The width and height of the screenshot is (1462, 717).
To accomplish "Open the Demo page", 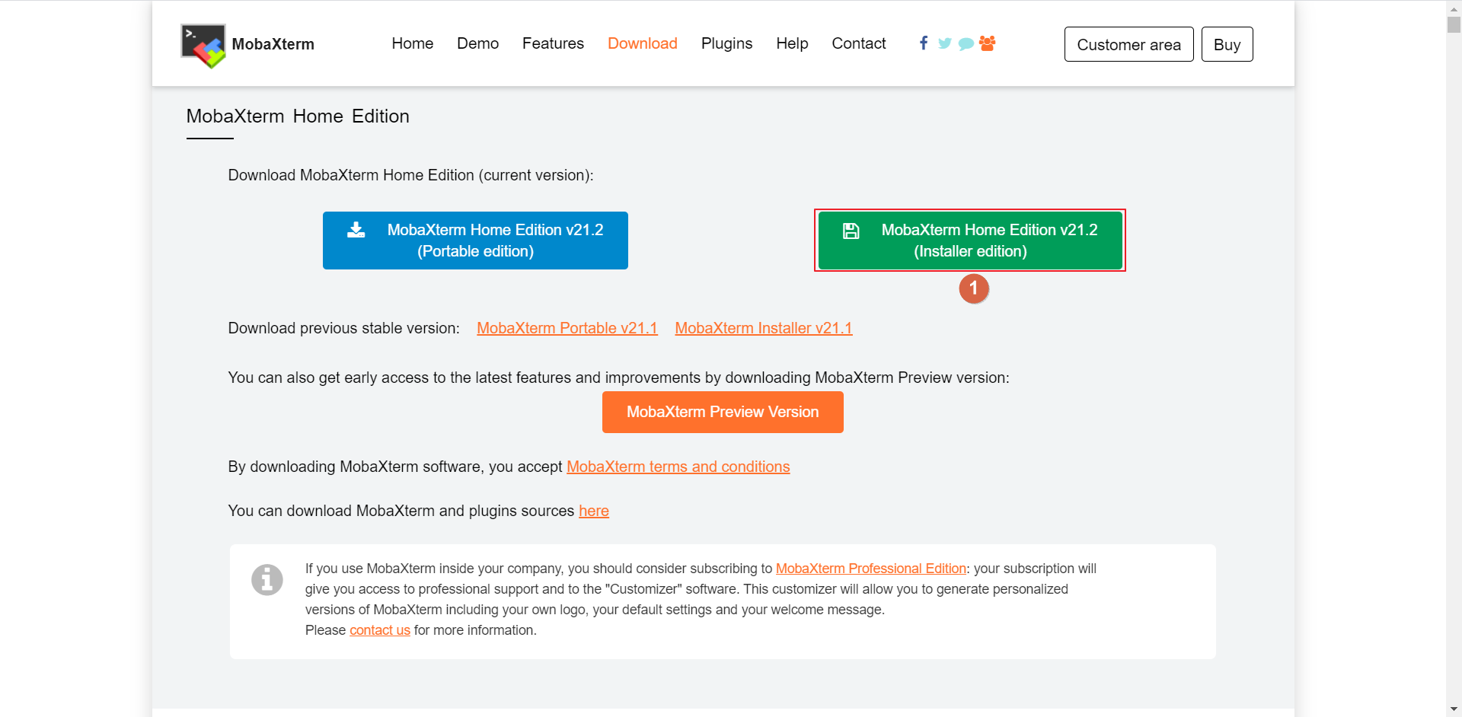I will coord(478,43).
